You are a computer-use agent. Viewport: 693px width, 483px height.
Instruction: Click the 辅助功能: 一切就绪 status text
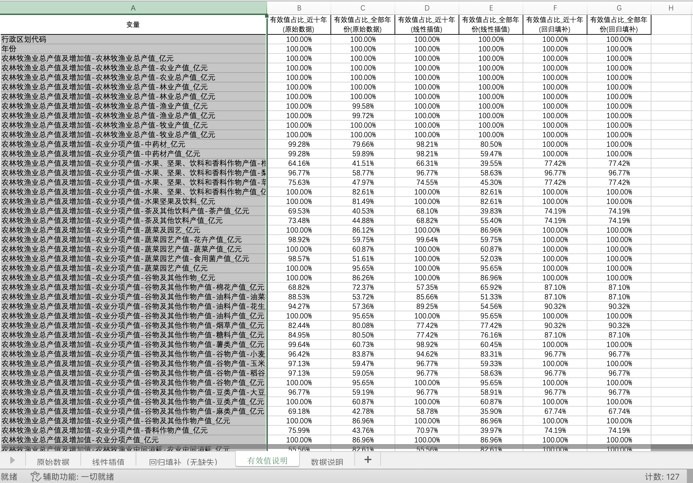(78, 477)
